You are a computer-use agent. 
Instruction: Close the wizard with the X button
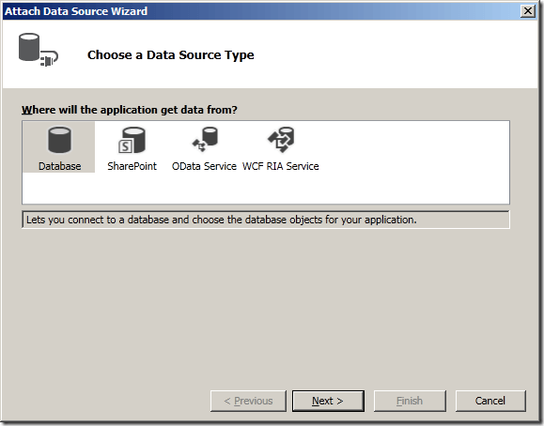[x=528, y=11]
